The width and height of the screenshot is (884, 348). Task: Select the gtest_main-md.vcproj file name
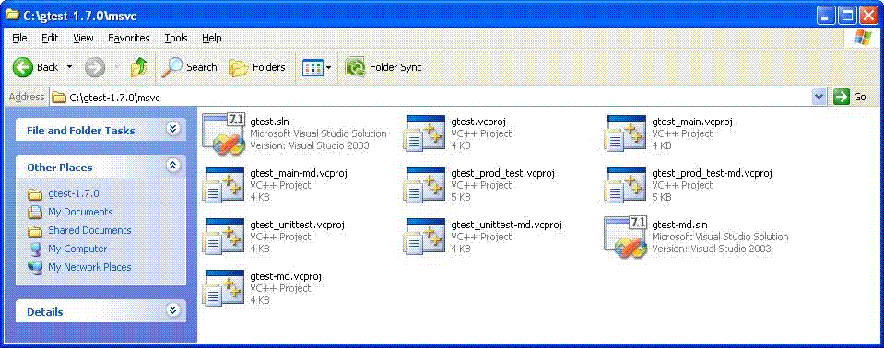299,173
